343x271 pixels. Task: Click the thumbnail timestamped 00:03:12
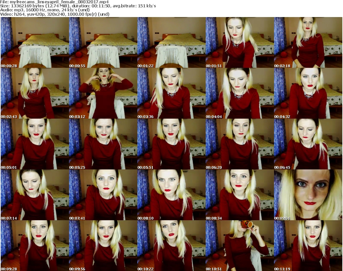[103, 93]
